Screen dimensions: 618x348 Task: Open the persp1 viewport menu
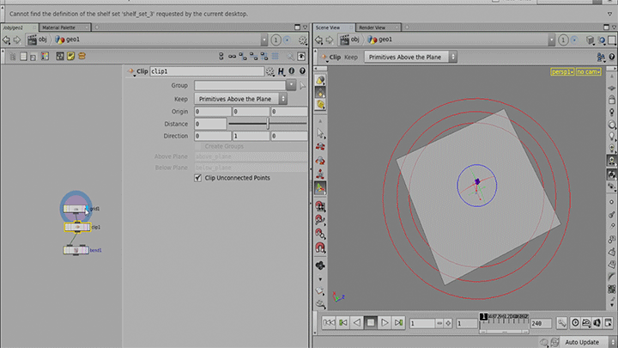(x=562, y=72)
